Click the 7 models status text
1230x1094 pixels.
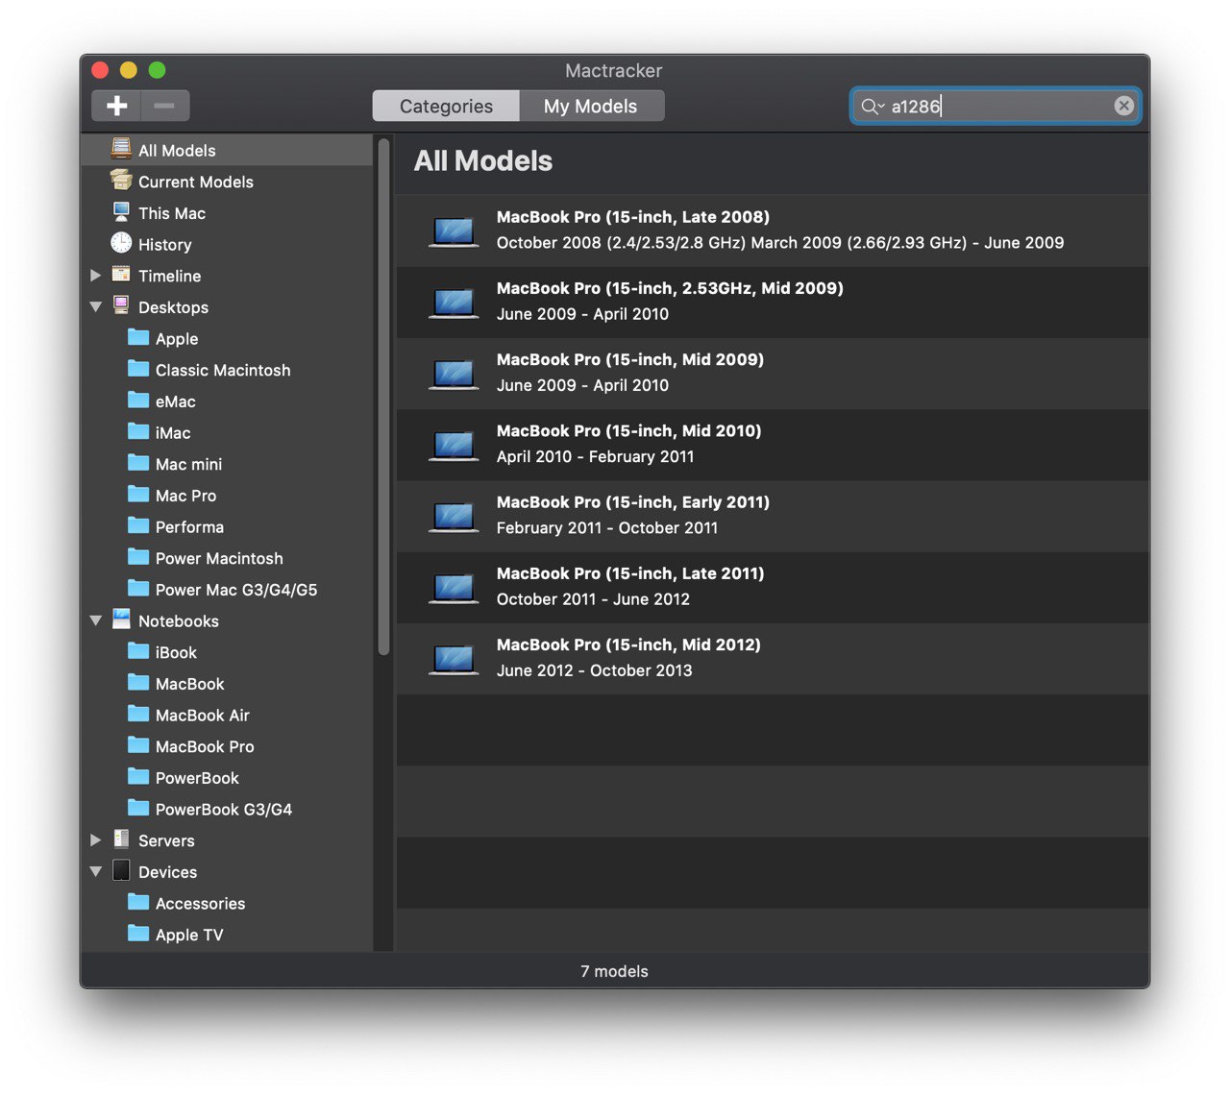(614, 971)
